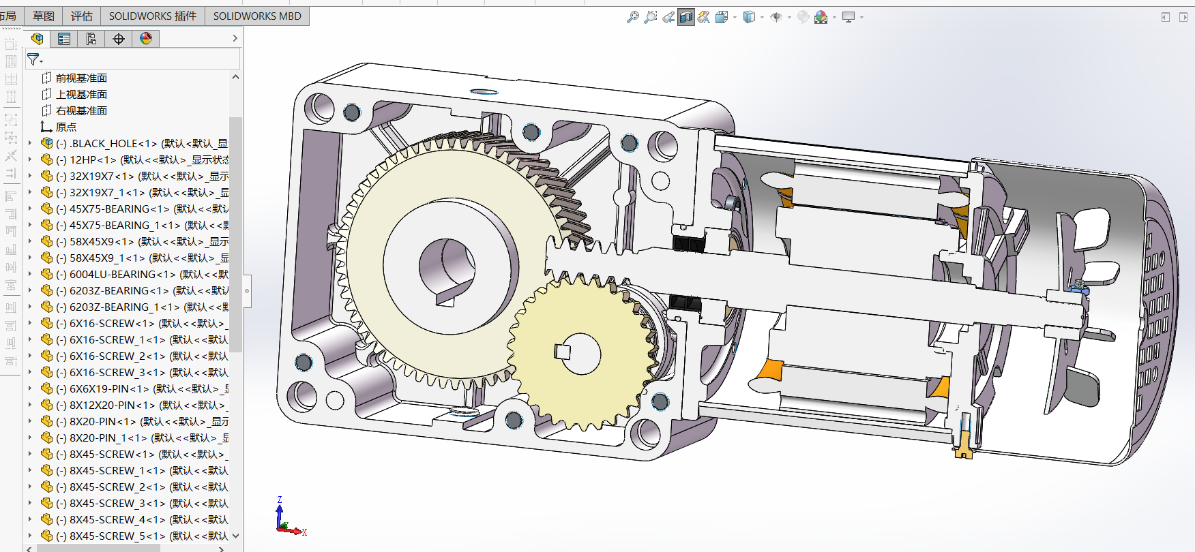
Task: Switch to the SOLIDWORKS MBD tab
Action: click(257, 16)
